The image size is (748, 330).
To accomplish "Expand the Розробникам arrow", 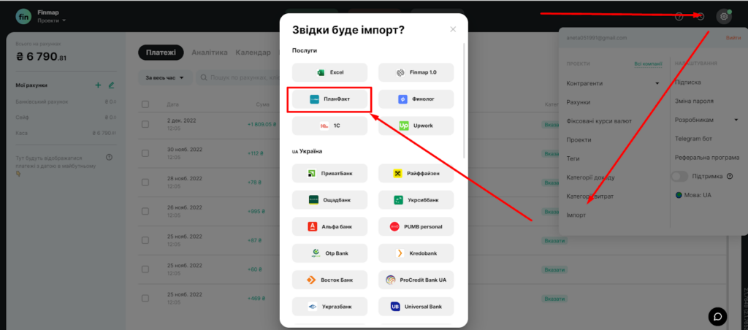I will click(x=736, y=120).
